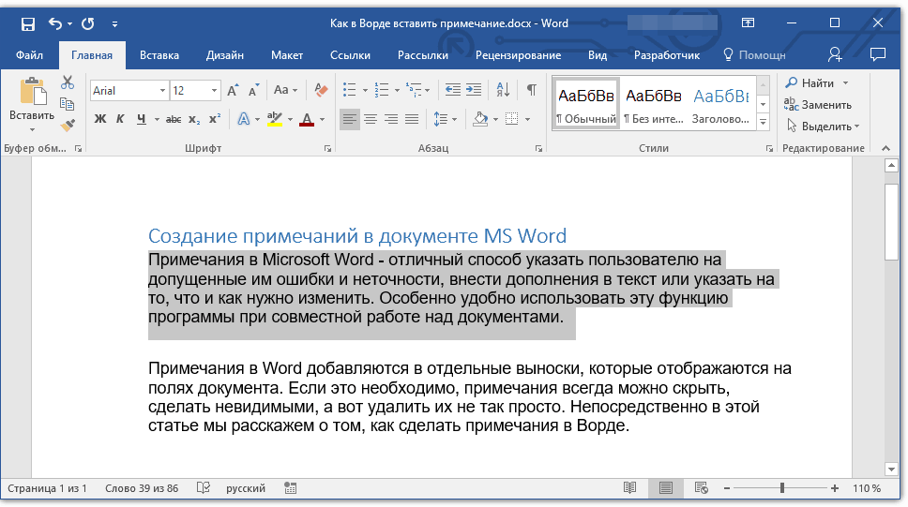Toggle show paragraph marks (¶)
The width and height of the screenshot is (908, 507).
click(x=531, y=91)
